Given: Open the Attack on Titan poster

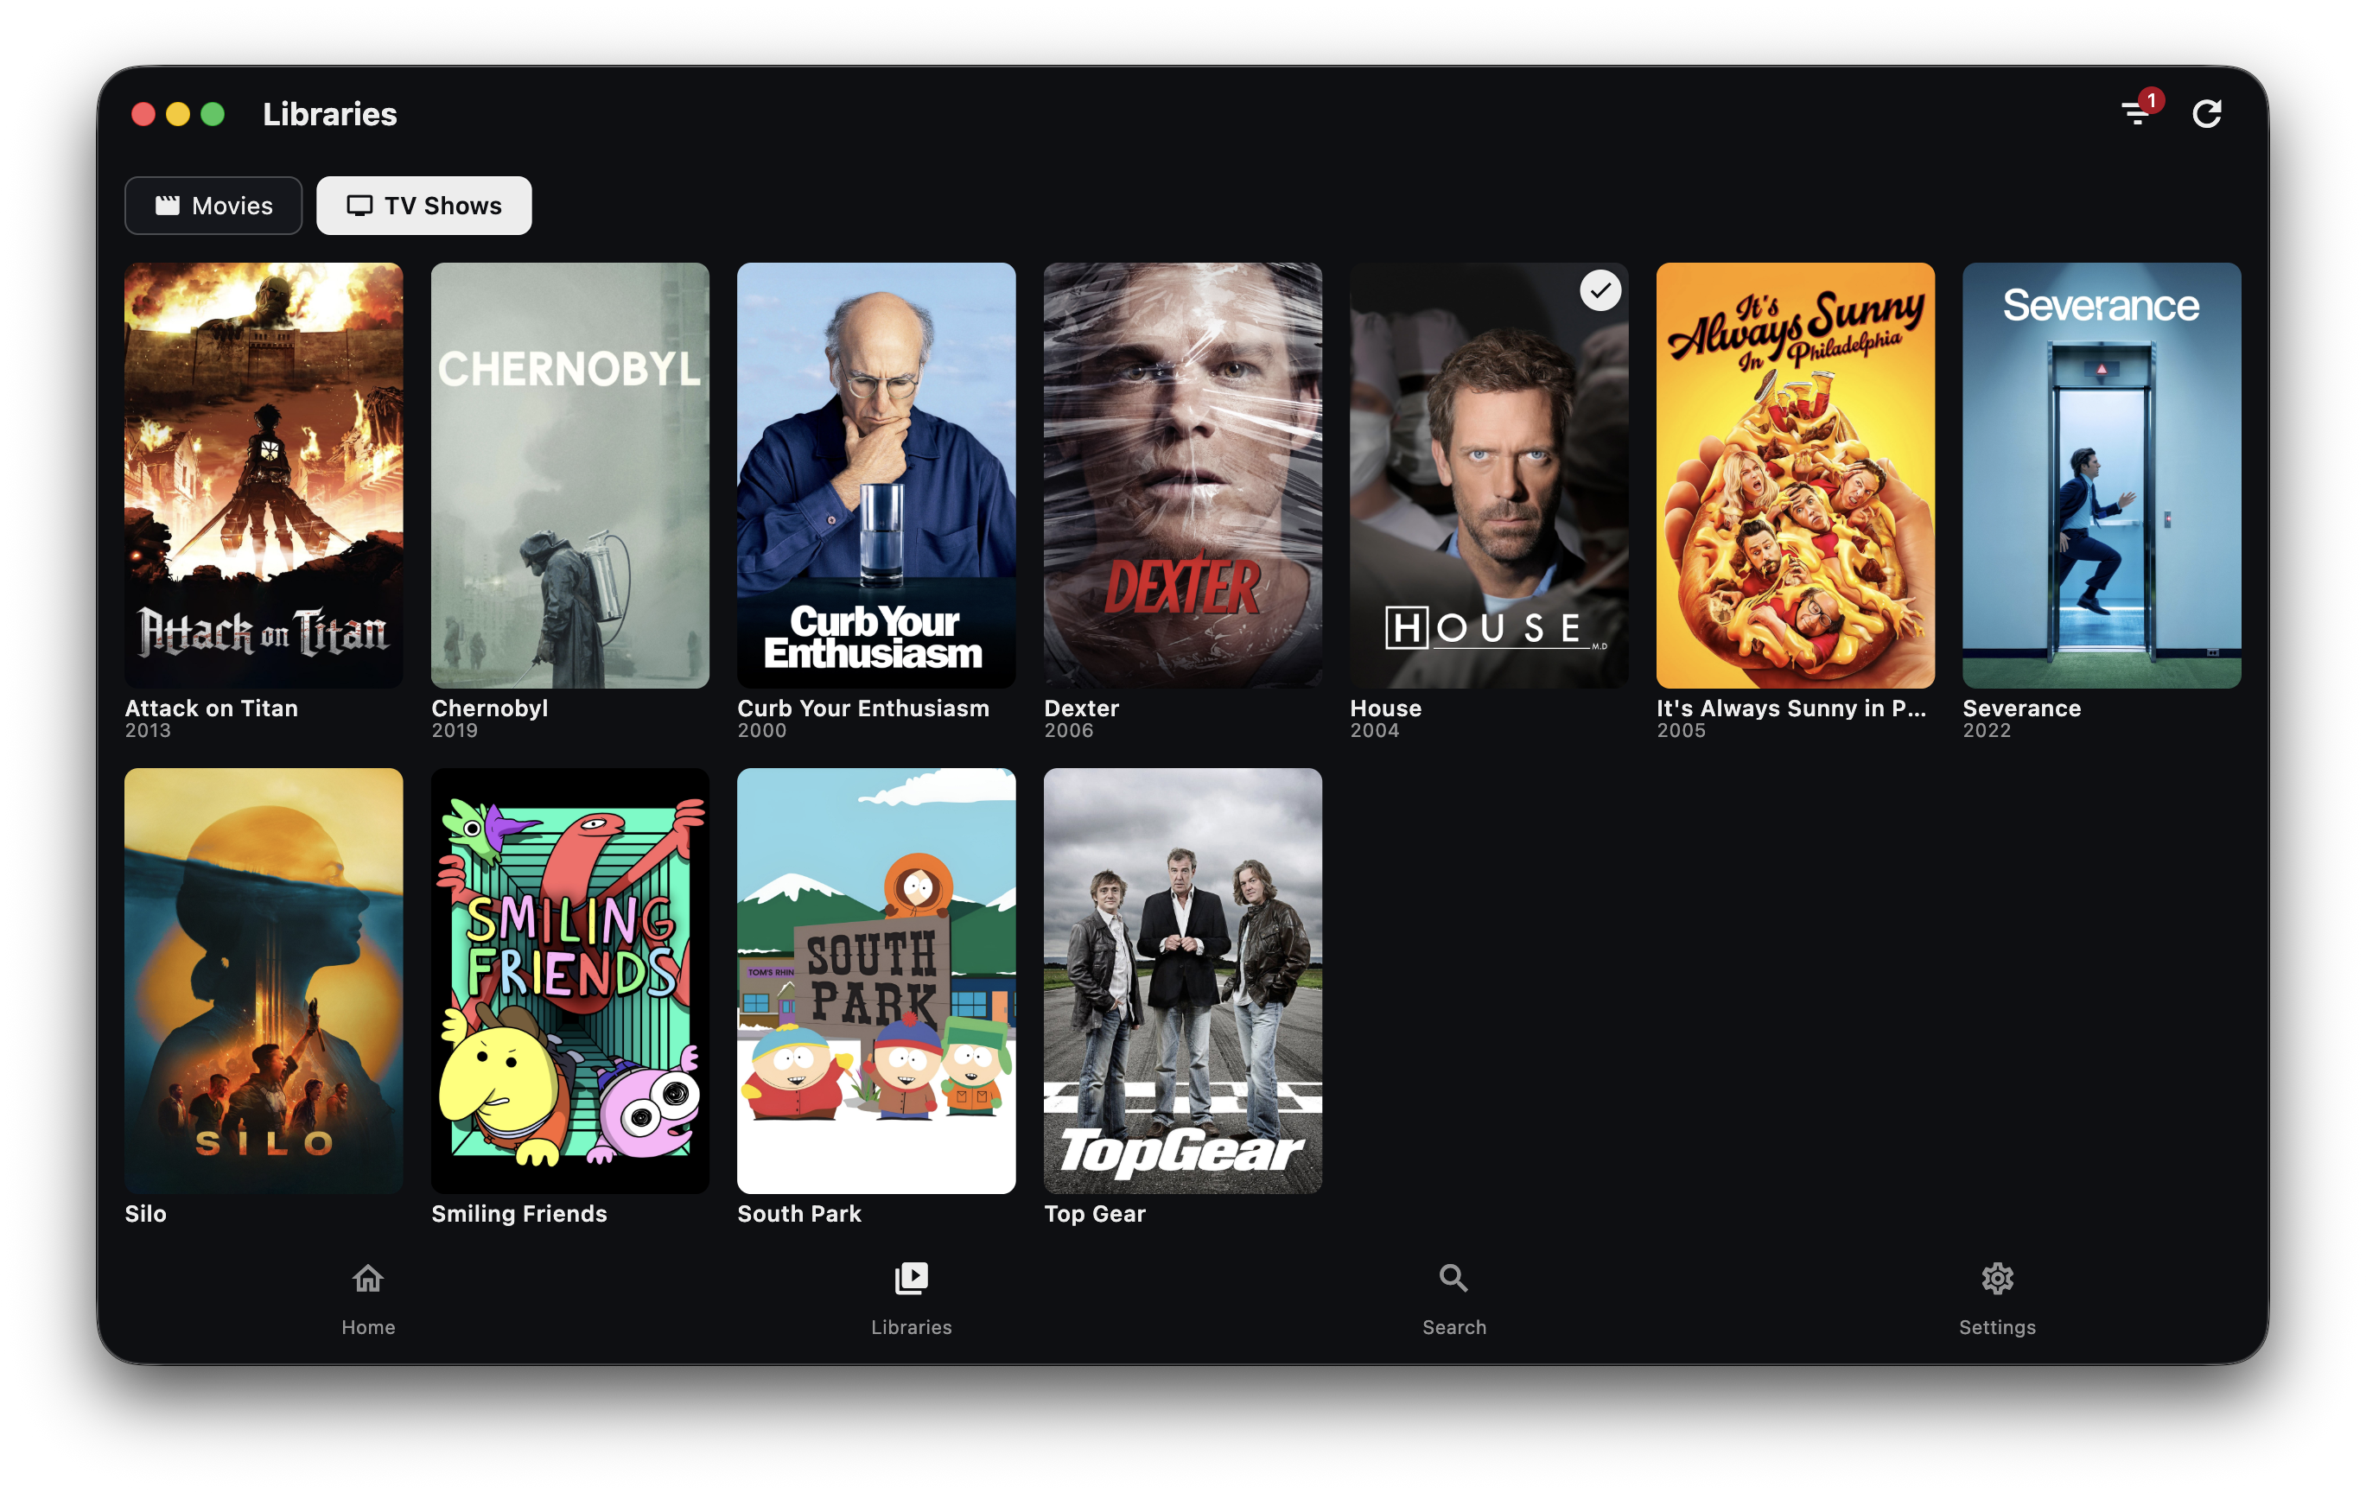Looking at the screenshot, I should point(264,475).
